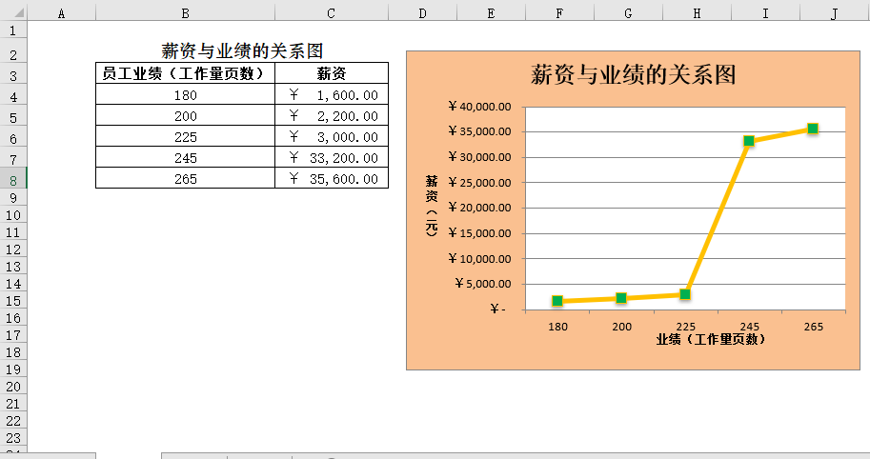
Task: Click the vertical axis title 薪资（元）
Action: (x=432, y=206)
